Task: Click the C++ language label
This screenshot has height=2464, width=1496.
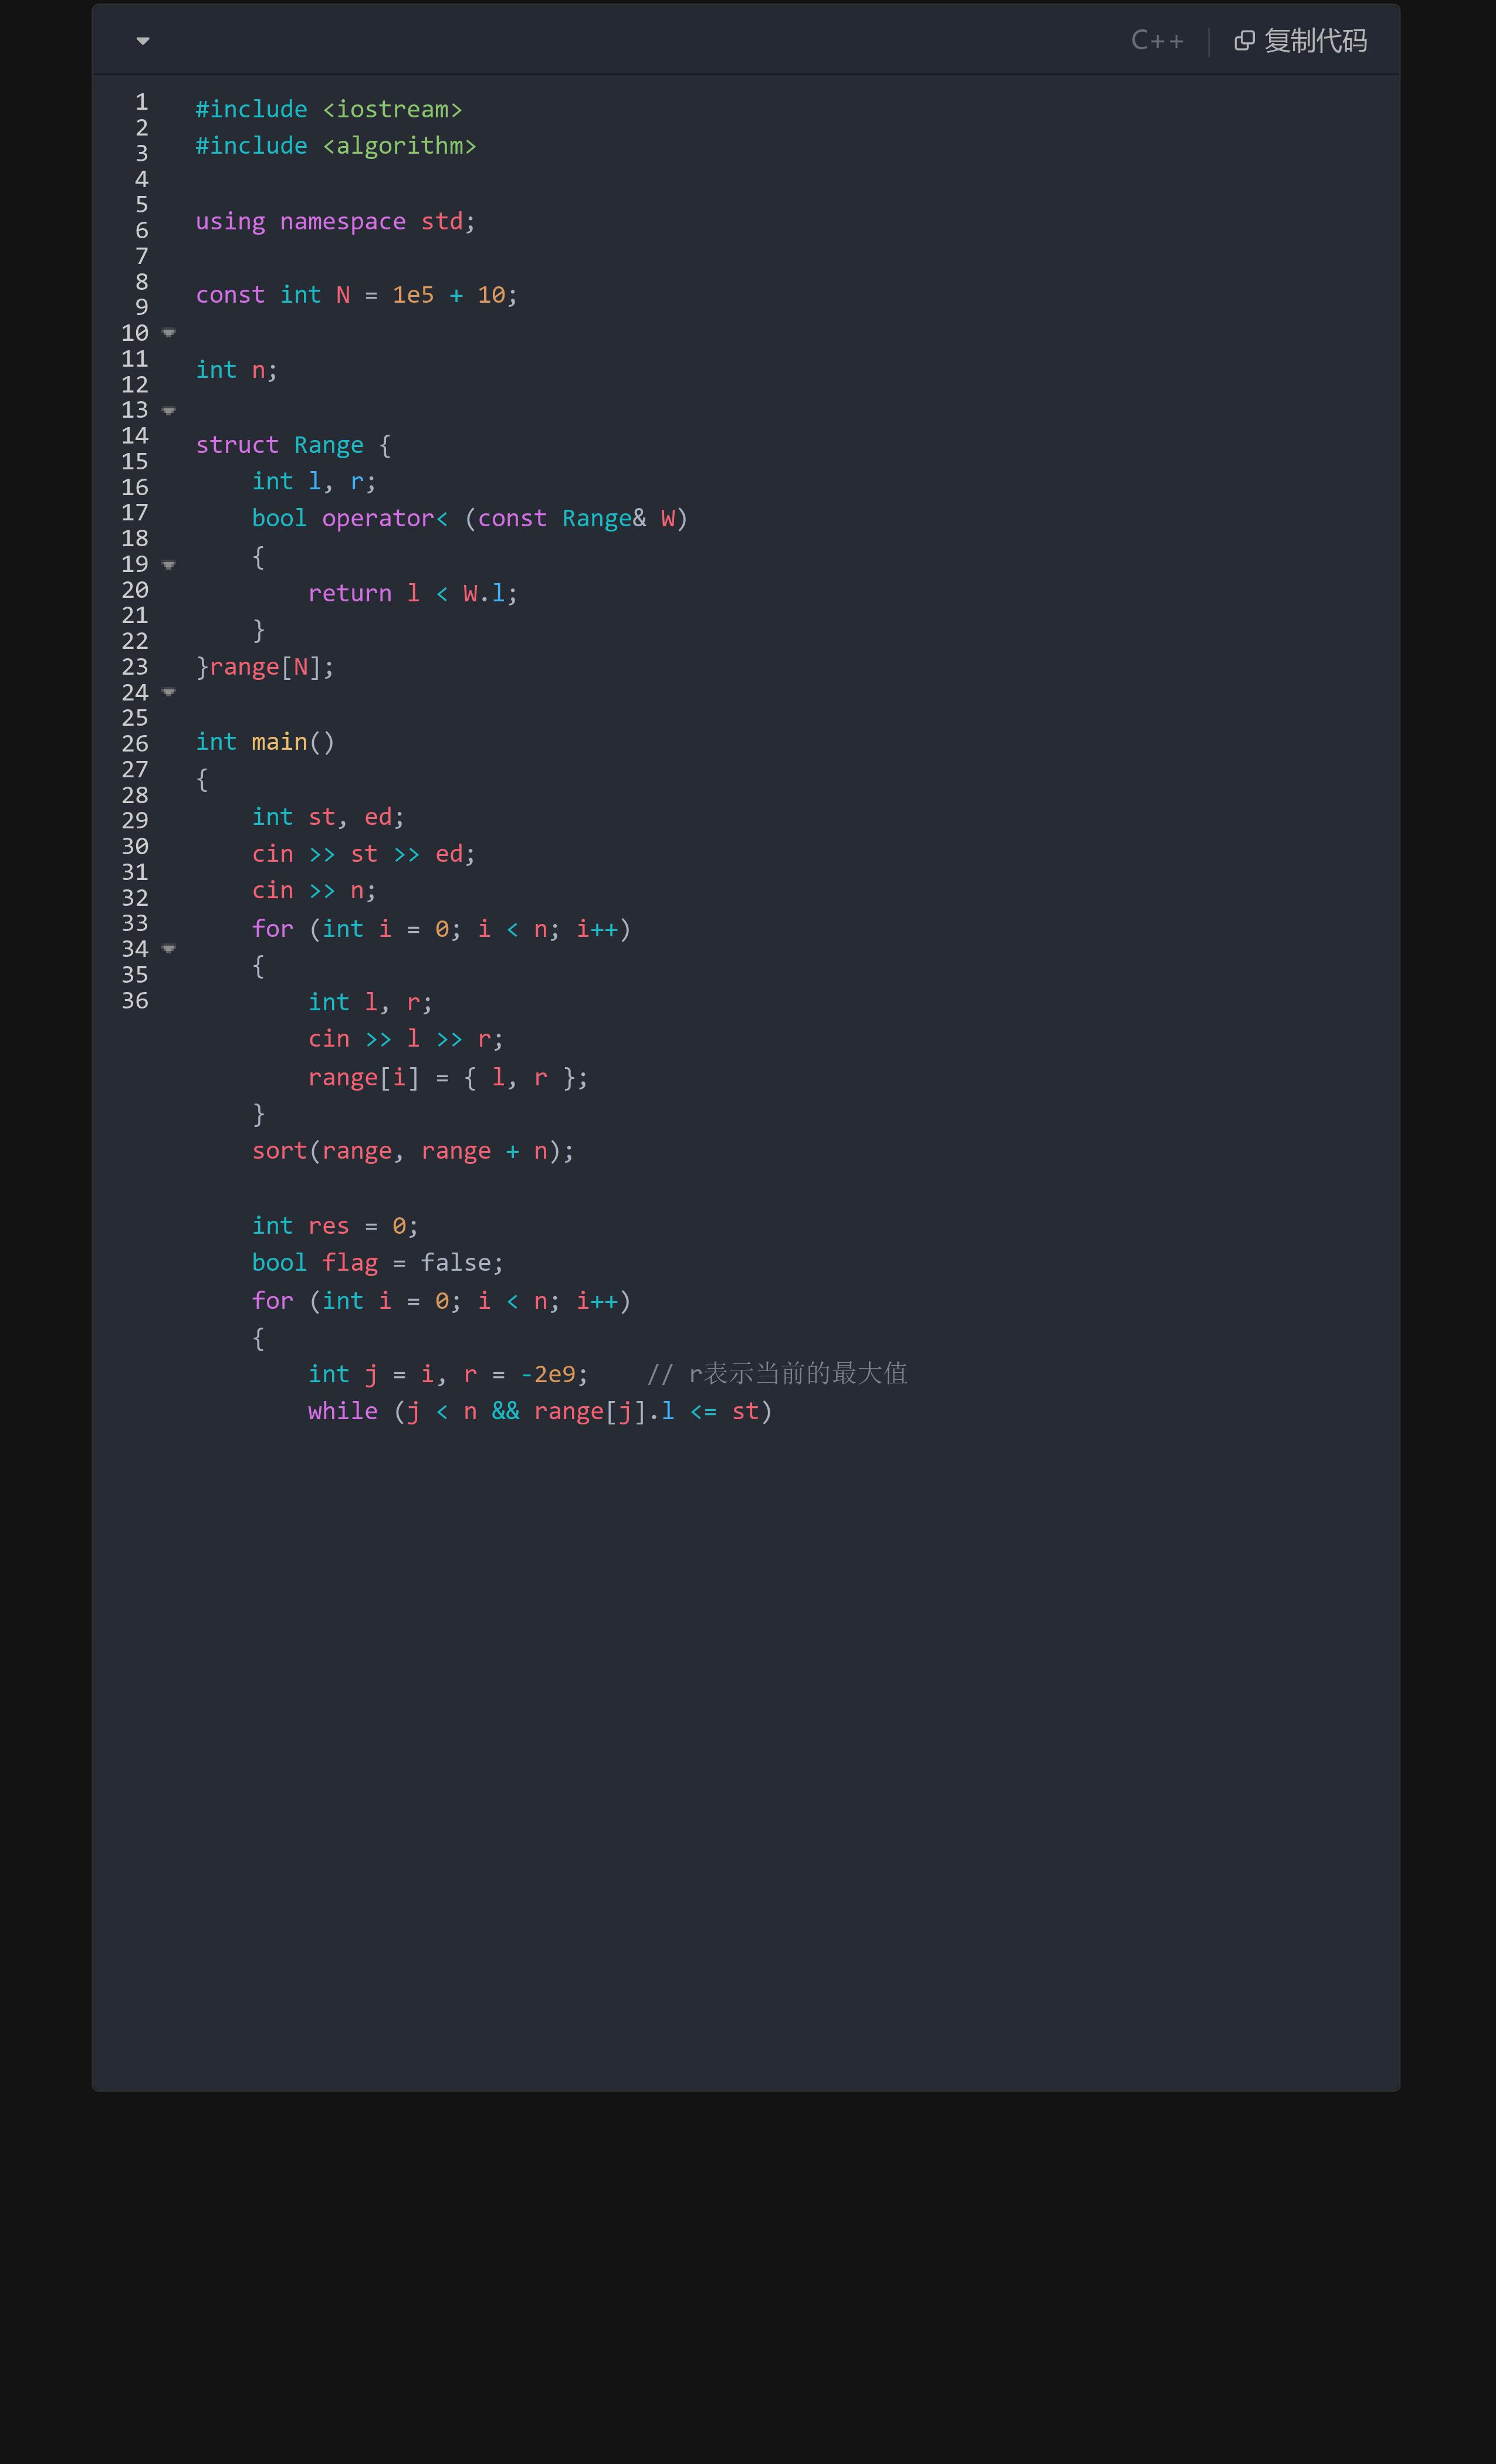Action: pos(1157,41)
